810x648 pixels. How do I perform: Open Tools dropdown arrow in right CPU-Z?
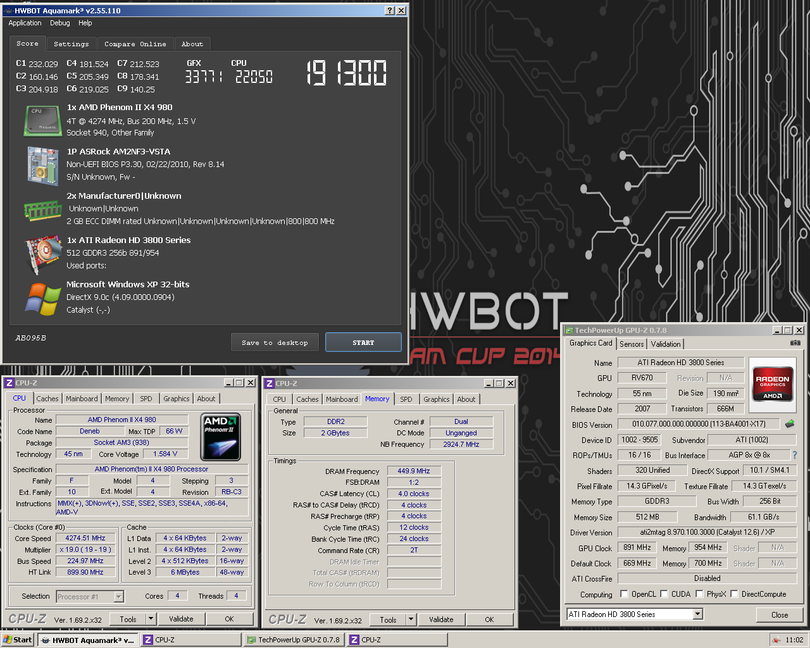point(411,620)
